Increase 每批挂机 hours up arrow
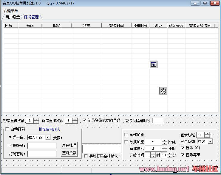The image size is (221, 175). pos(164,147)
